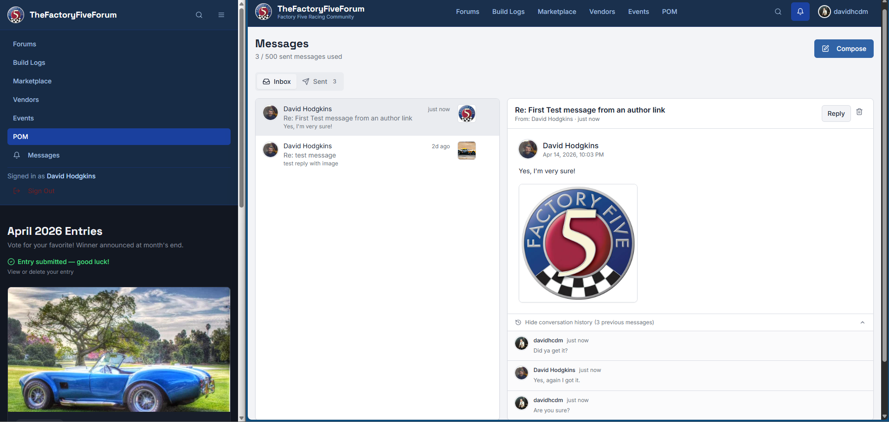Click David Hodgkins avatar beside 'Yes, again I got it.'
Screen dimensions: 889x422
522,373
